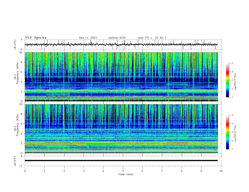Click time axis tick label '7'
Viewport: 249px width, 192px height.
click(x=162, y=171)
